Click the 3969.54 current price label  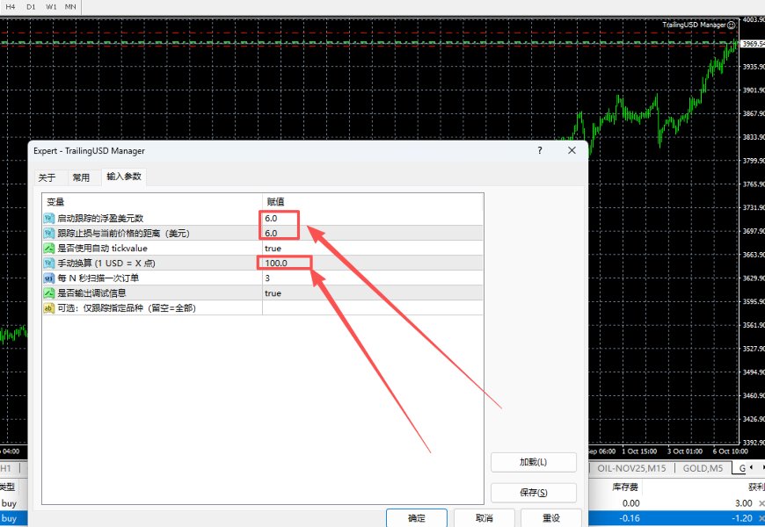(x=753, y=44)
